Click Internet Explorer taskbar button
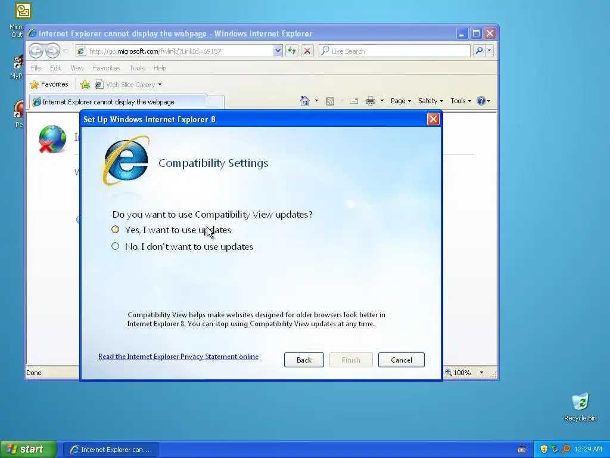The width and height of the screenshot is (610, 458). (x=110, y=450)
